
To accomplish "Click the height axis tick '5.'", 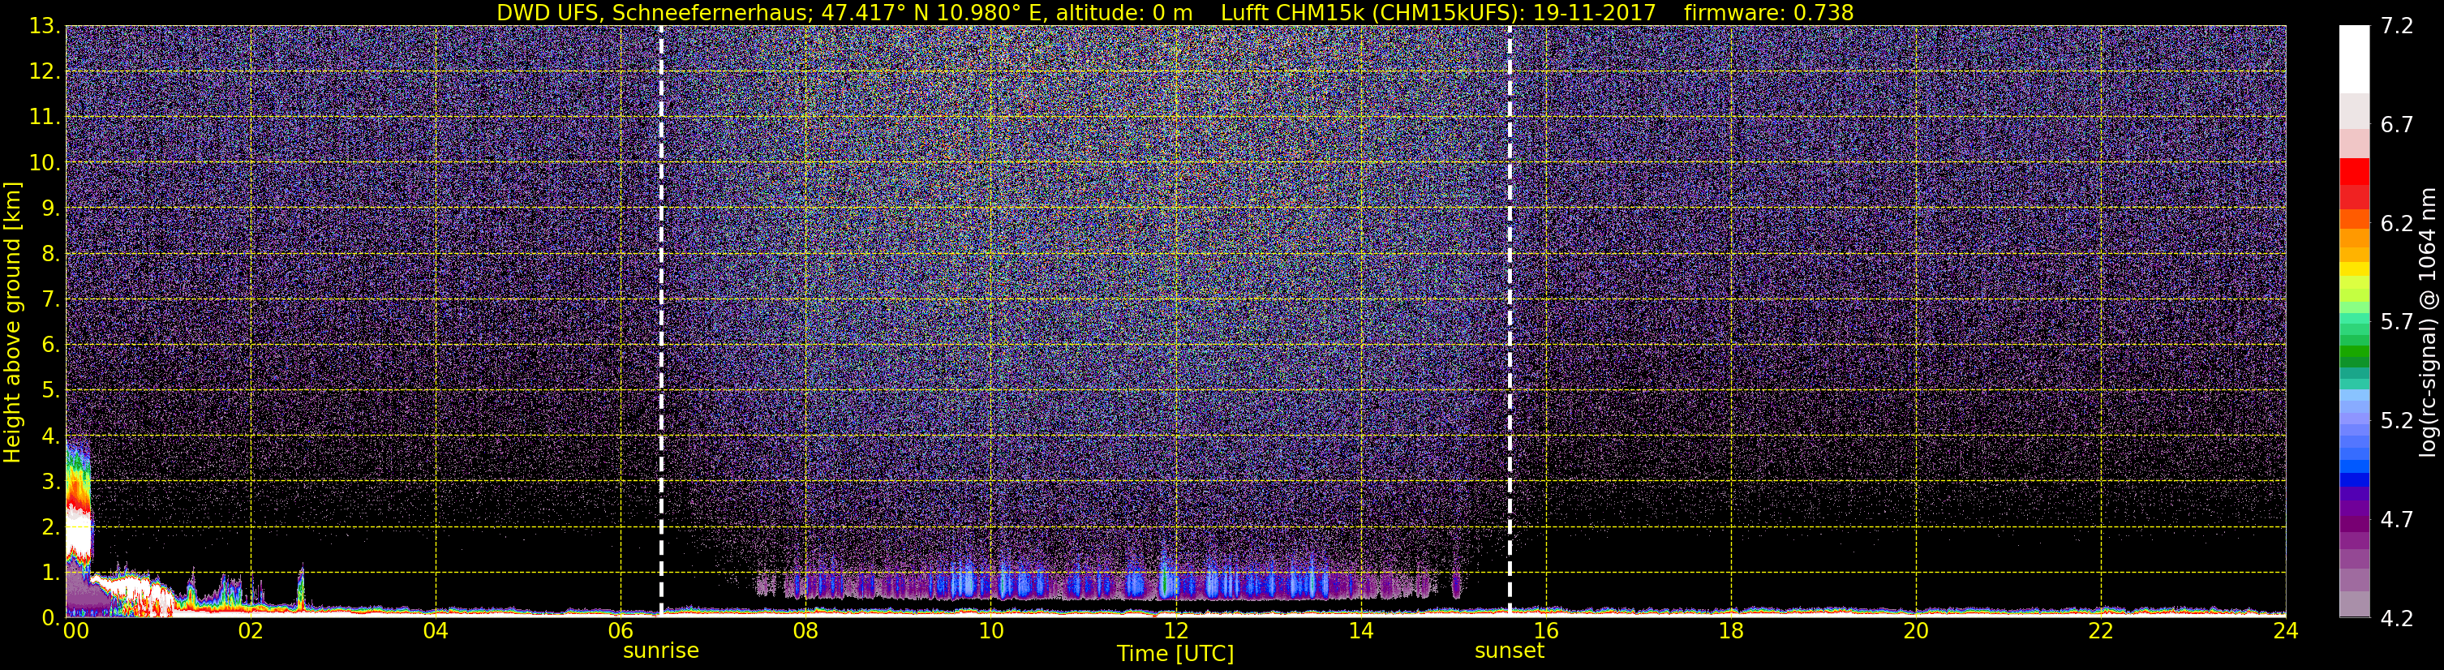I will [50, 390].
